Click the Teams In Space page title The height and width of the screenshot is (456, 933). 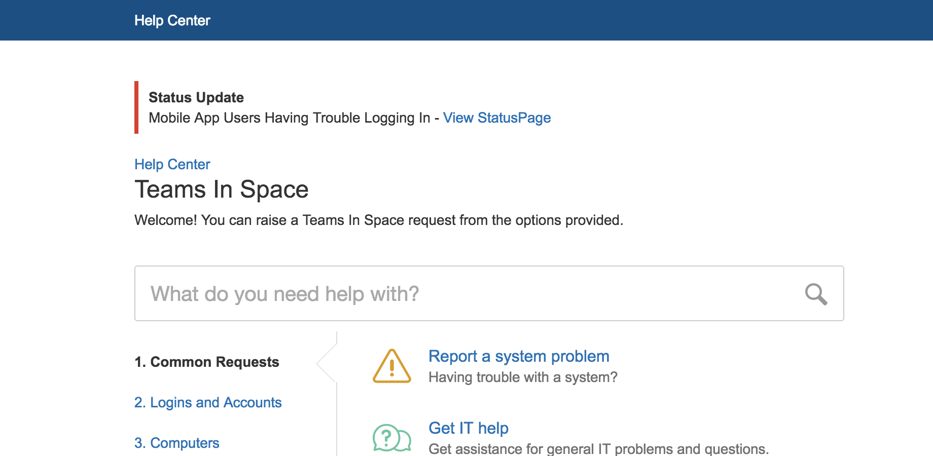click(x=222, y=189)
